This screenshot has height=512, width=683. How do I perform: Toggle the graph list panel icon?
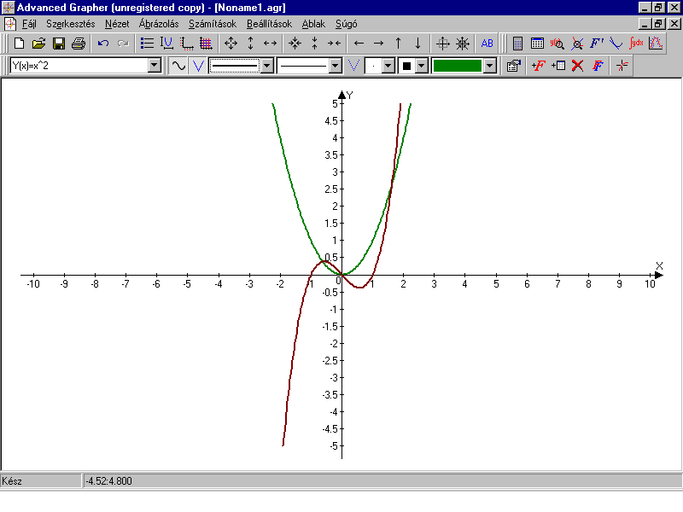pyautogui.click(x=147, y=44)
